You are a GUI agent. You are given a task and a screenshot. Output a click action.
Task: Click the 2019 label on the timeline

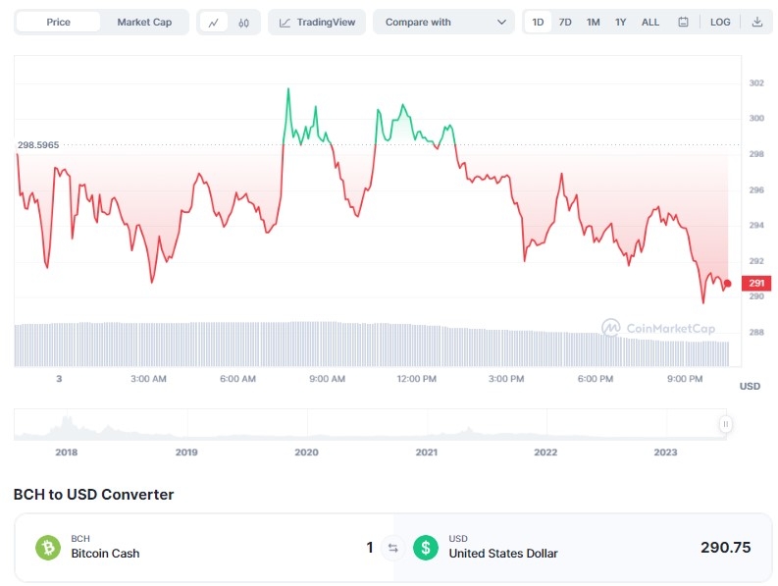(x=186, y=453)
